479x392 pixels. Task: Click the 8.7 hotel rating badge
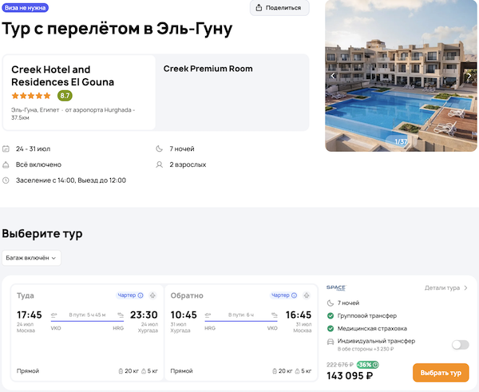[65, 95]
